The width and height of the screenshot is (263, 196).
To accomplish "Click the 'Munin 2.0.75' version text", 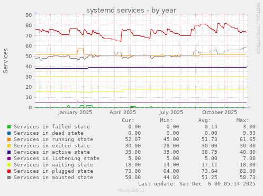I will pos(131,190).
